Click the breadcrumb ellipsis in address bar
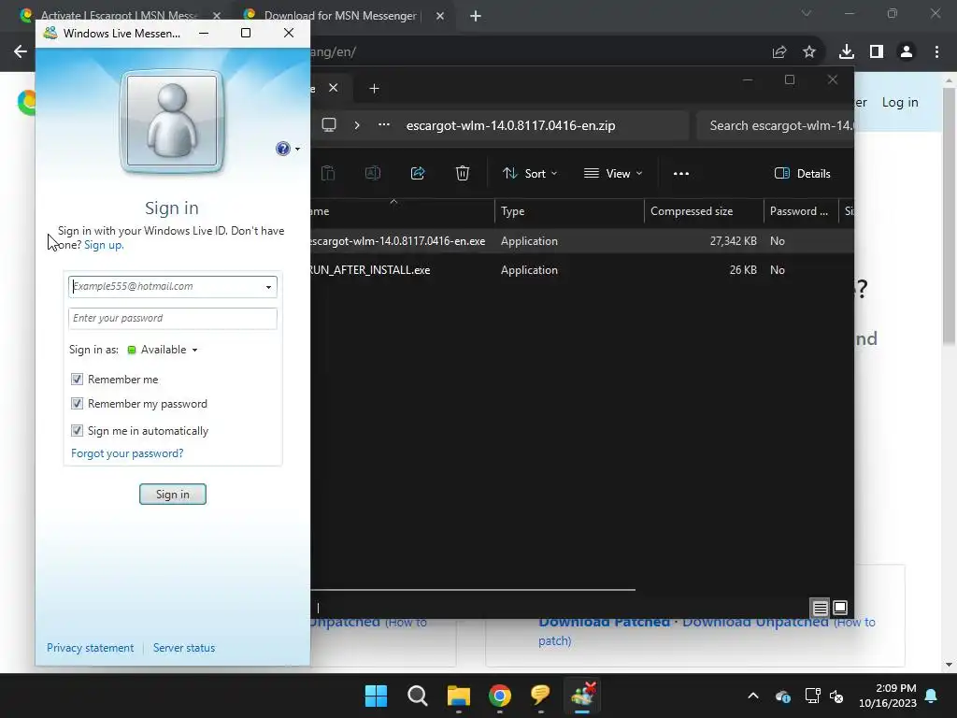 pos(384,124)
